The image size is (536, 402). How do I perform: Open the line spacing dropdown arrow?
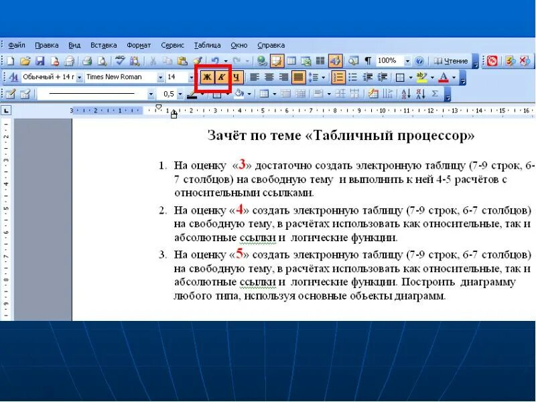pyautogui.click(x=323, y=78)
